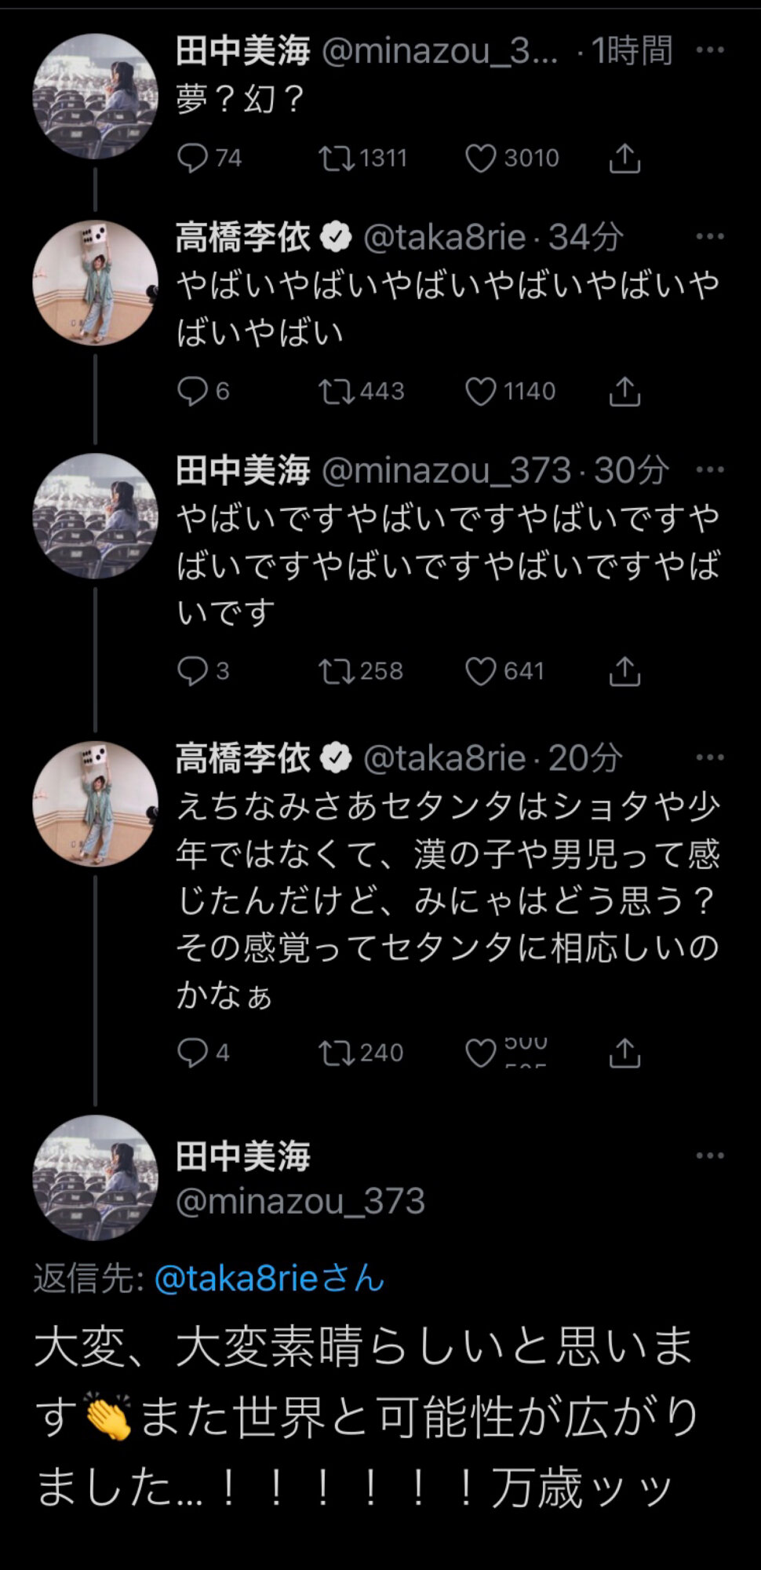761x1570 pixels.
Task: Like the tweet with 1140 likes
Action: pyautogui.click(x=480, y=391)
